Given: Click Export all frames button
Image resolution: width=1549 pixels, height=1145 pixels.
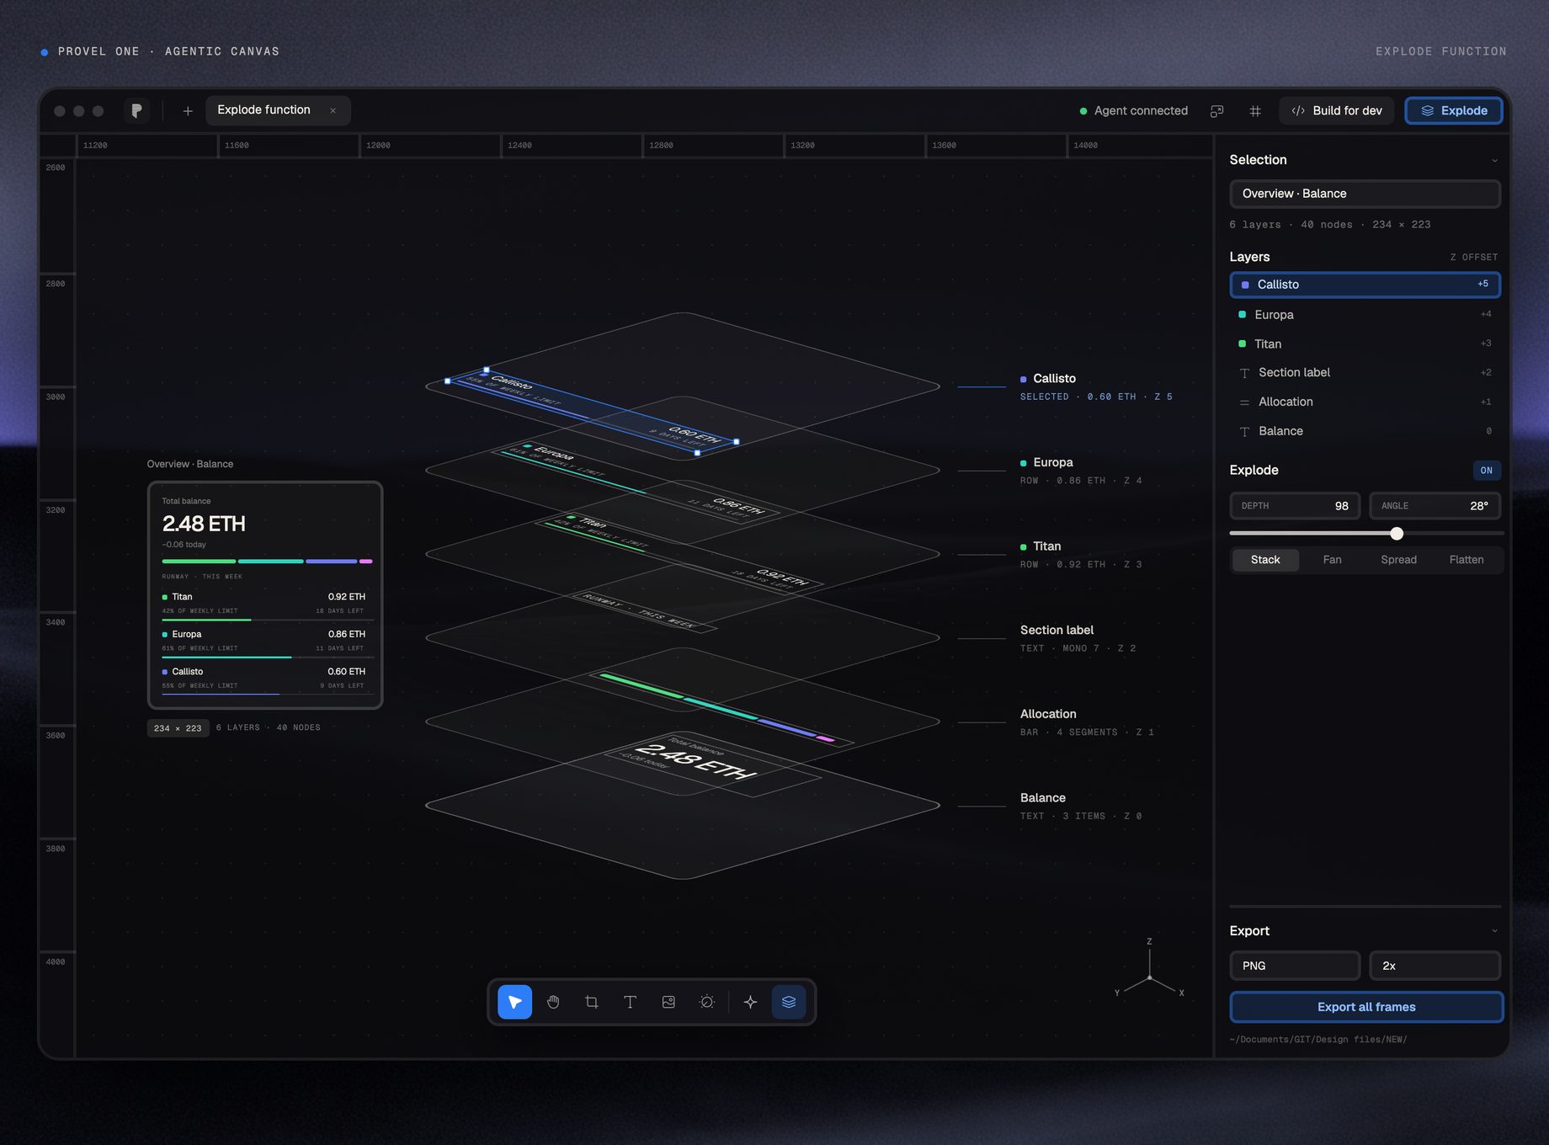Looking at the screenshot, I should coord(1365,1007).
